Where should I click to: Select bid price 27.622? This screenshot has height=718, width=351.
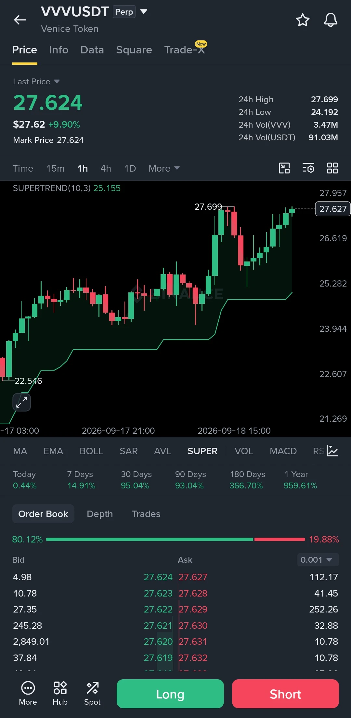(158, 609)
